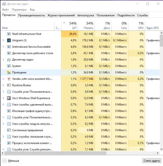Sort by the GPU column header
Screen dimensions: 163x166
137,26
